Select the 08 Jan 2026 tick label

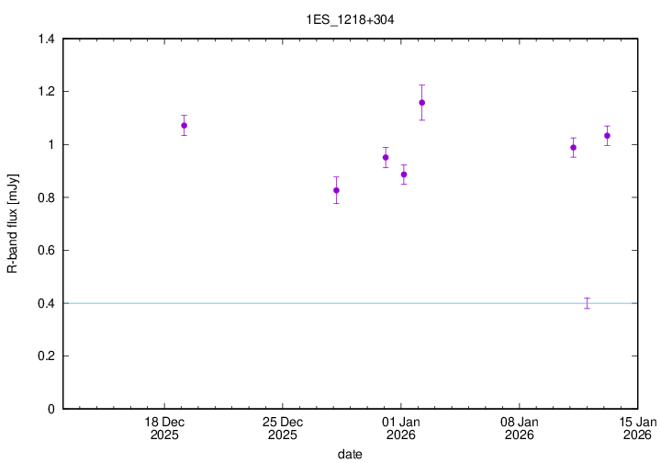(x=520, y=427)
